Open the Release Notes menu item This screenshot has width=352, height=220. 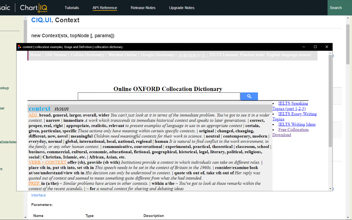coord(143,8)
